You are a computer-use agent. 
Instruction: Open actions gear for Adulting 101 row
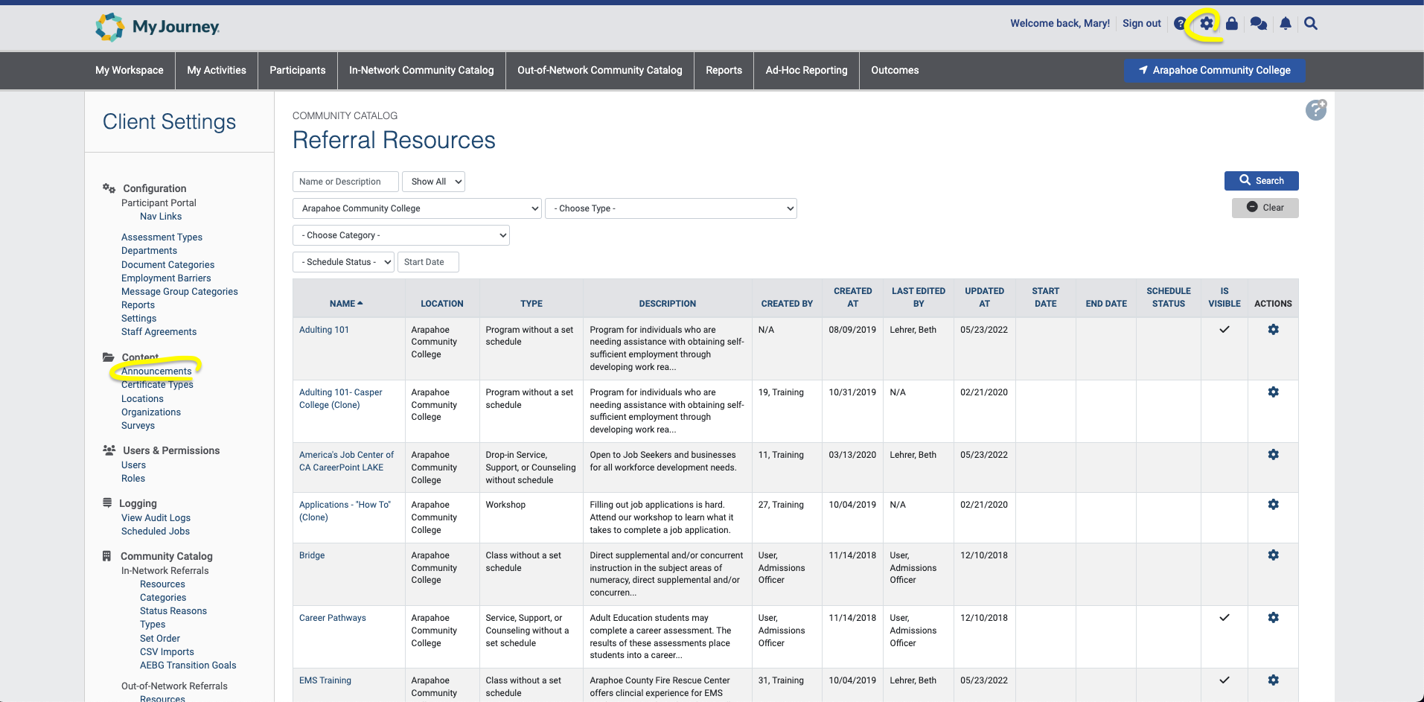click(1273, 330)
